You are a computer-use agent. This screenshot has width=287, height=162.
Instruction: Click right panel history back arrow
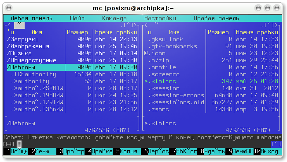[x=146, y=25]
